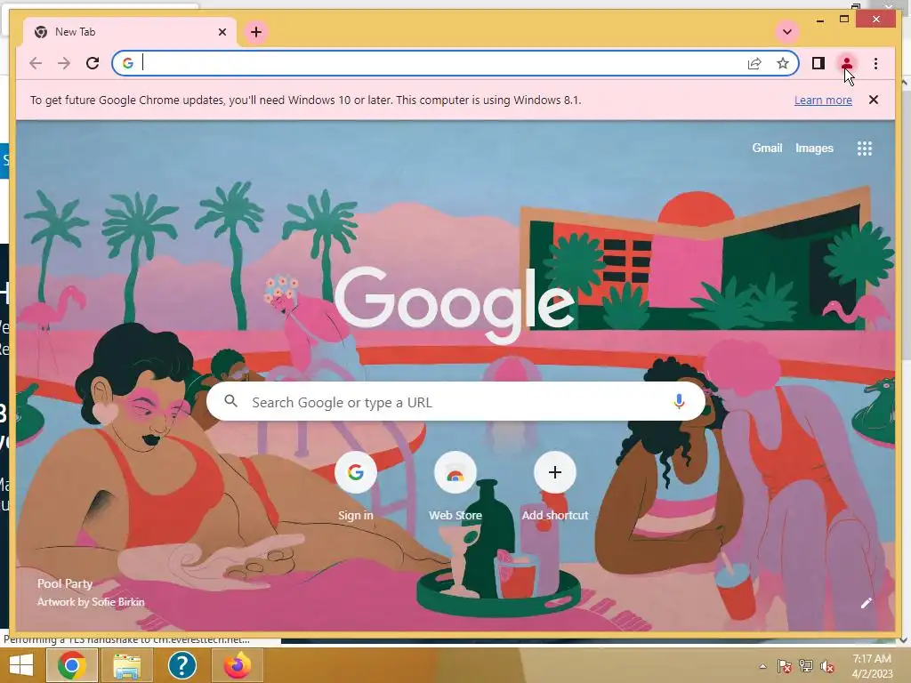Close the New Tab tab
This screenshot has height=683, width=911.
[222, 32]
